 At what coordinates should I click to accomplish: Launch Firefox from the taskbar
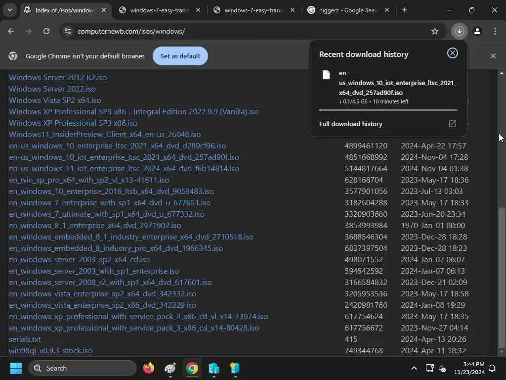[x=148, y=368]
